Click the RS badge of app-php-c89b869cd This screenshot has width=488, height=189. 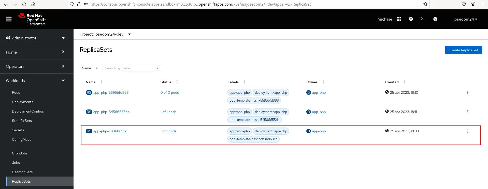(x=89, y=131)
